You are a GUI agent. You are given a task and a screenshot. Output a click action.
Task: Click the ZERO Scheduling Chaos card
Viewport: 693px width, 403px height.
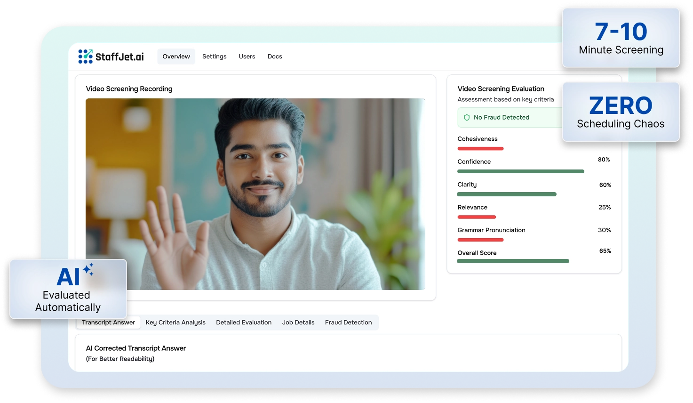click(621, 112)
